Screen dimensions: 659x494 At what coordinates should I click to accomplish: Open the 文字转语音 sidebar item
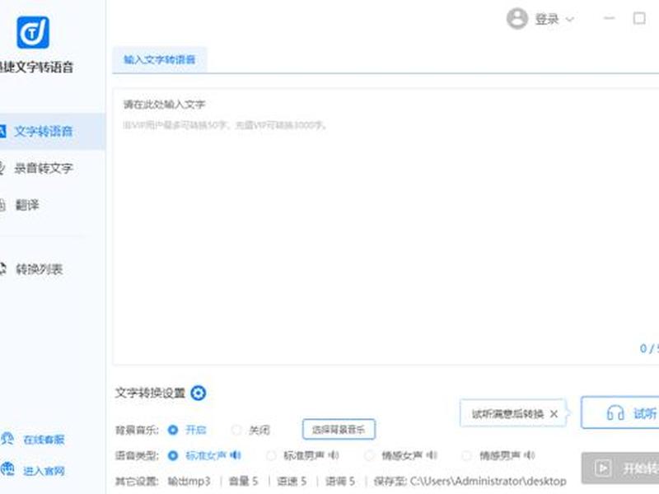52,131
